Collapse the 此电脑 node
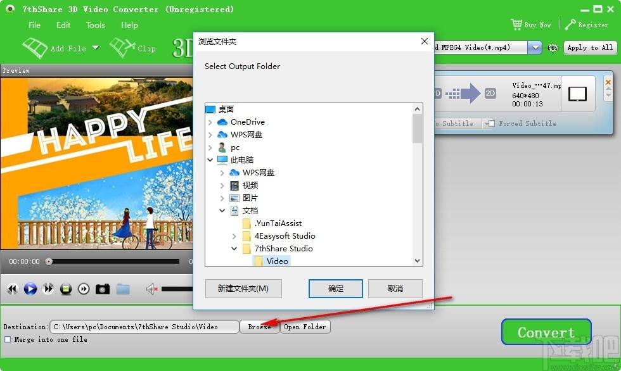This screenshot has width=621, height=371. tap(210, 160)
